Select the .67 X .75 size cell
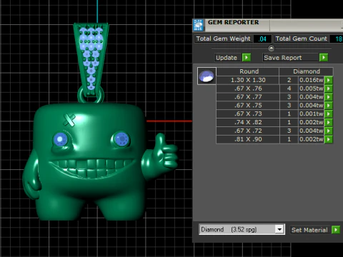 pos(248,106)
